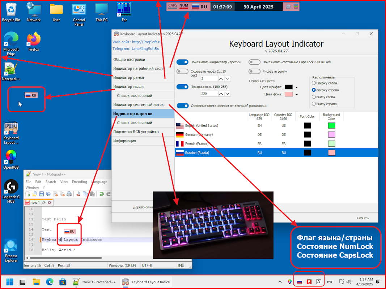Select the 'Внизу слева' position radio button

(314, 97)
